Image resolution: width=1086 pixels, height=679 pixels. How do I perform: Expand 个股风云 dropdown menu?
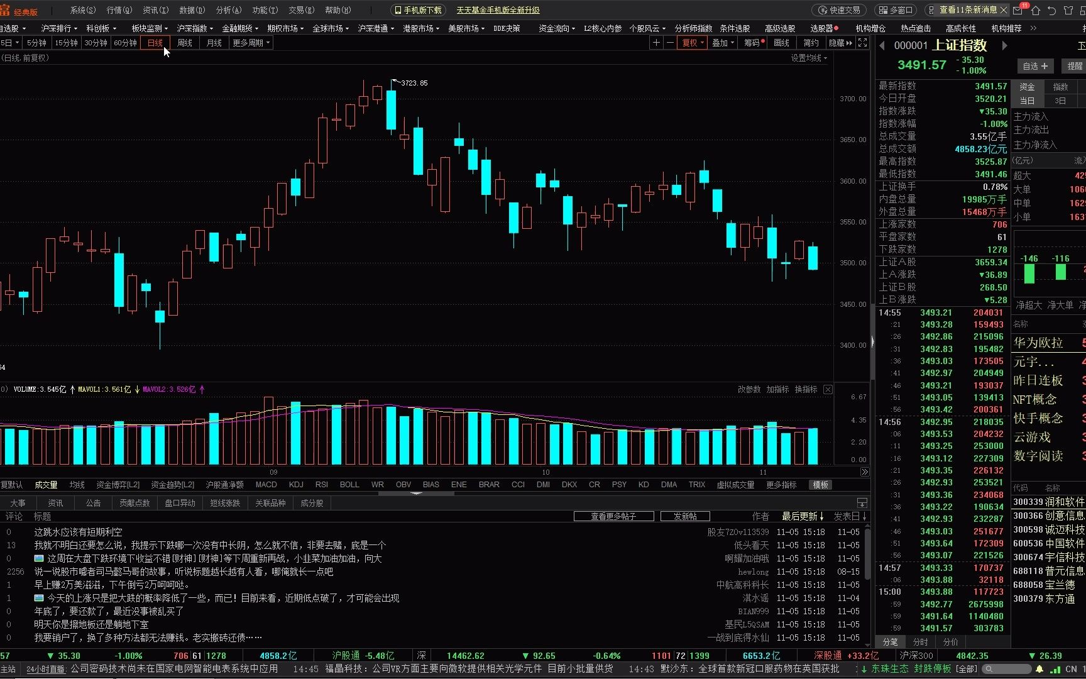click(647, 28)
